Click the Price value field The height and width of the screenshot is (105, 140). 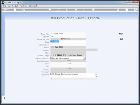click(x=68, y=63)
